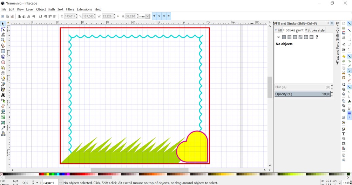Select the Pencil freehand tool

point(3,79)
